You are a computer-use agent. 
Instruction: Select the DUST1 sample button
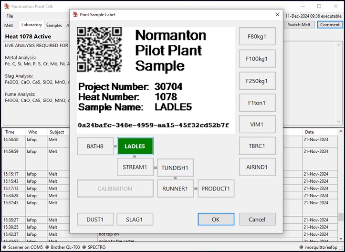pos(95,219)
